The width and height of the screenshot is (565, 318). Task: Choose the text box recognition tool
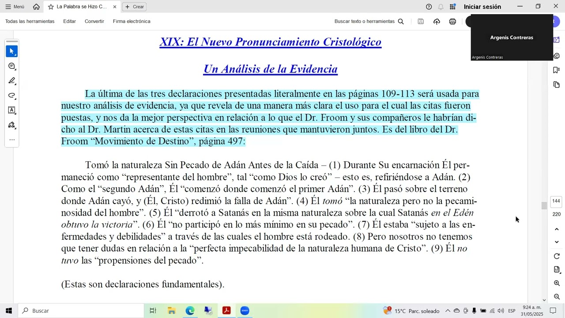tap(12, 110)
